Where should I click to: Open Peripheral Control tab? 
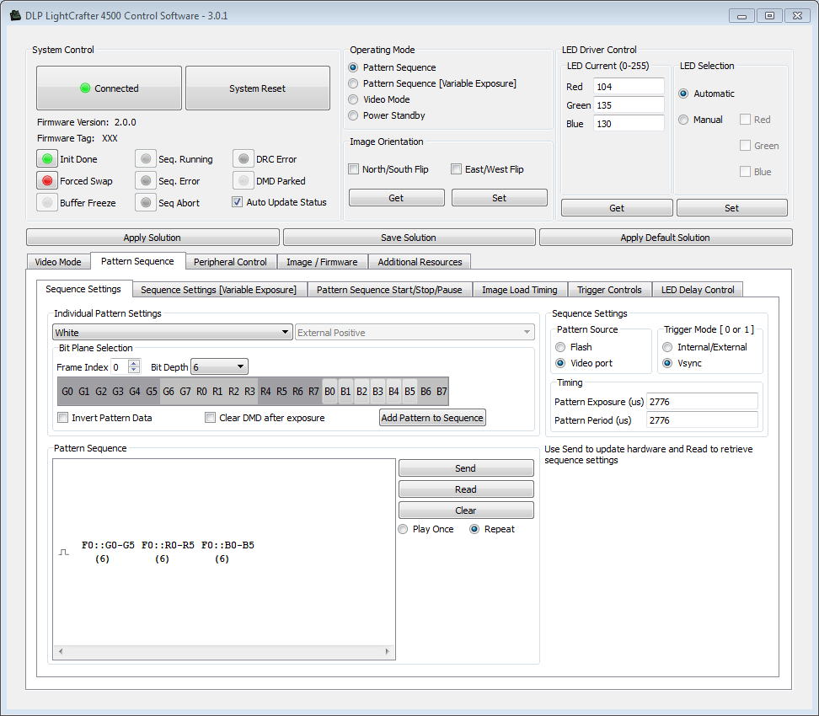(x=230, y=262)
